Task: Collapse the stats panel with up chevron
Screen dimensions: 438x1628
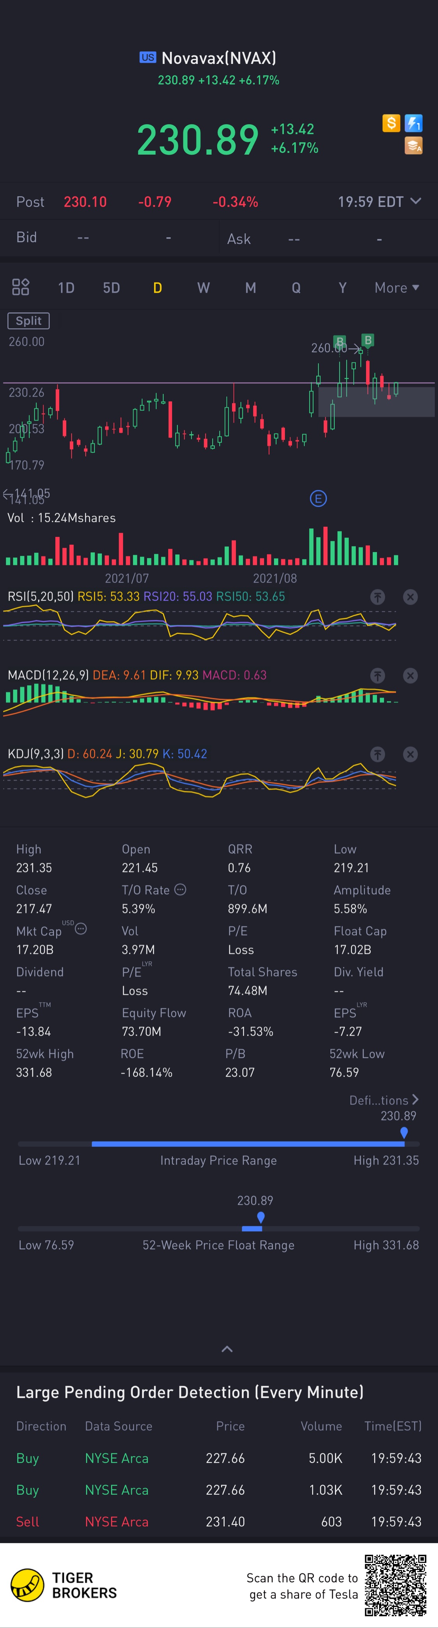Action: [x=227, y=1349]
